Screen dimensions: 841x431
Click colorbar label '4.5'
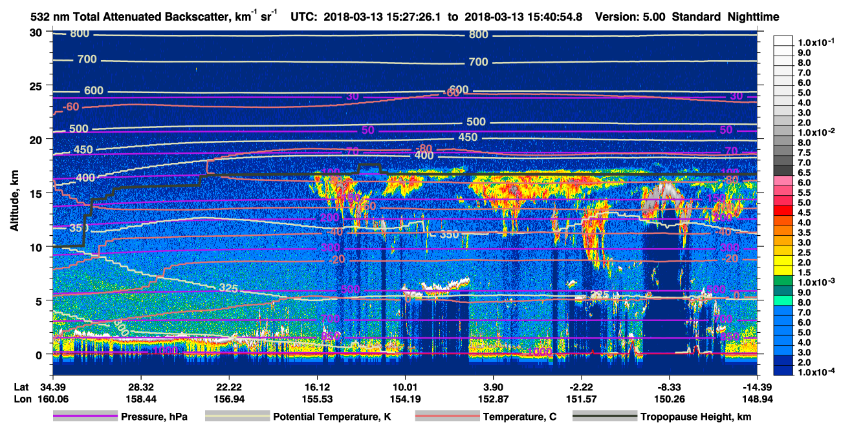[x=803, y=213]
